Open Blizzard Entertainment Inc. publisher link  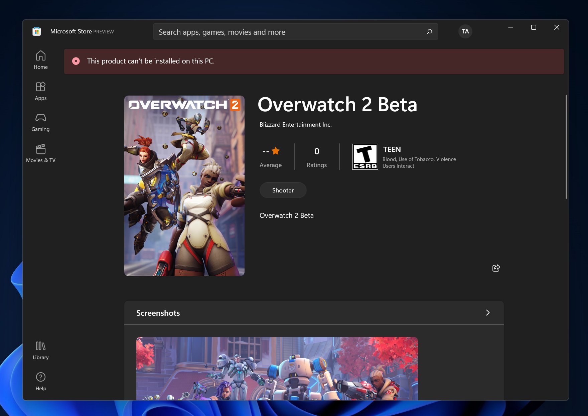pos(295,125)
